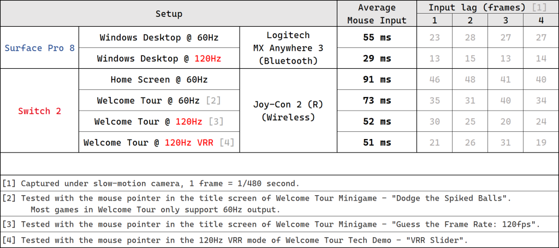Click value "20" in Welcome Tour 120Hz row
The width and height of the screenshot is (559, 248).
point(506,122)
